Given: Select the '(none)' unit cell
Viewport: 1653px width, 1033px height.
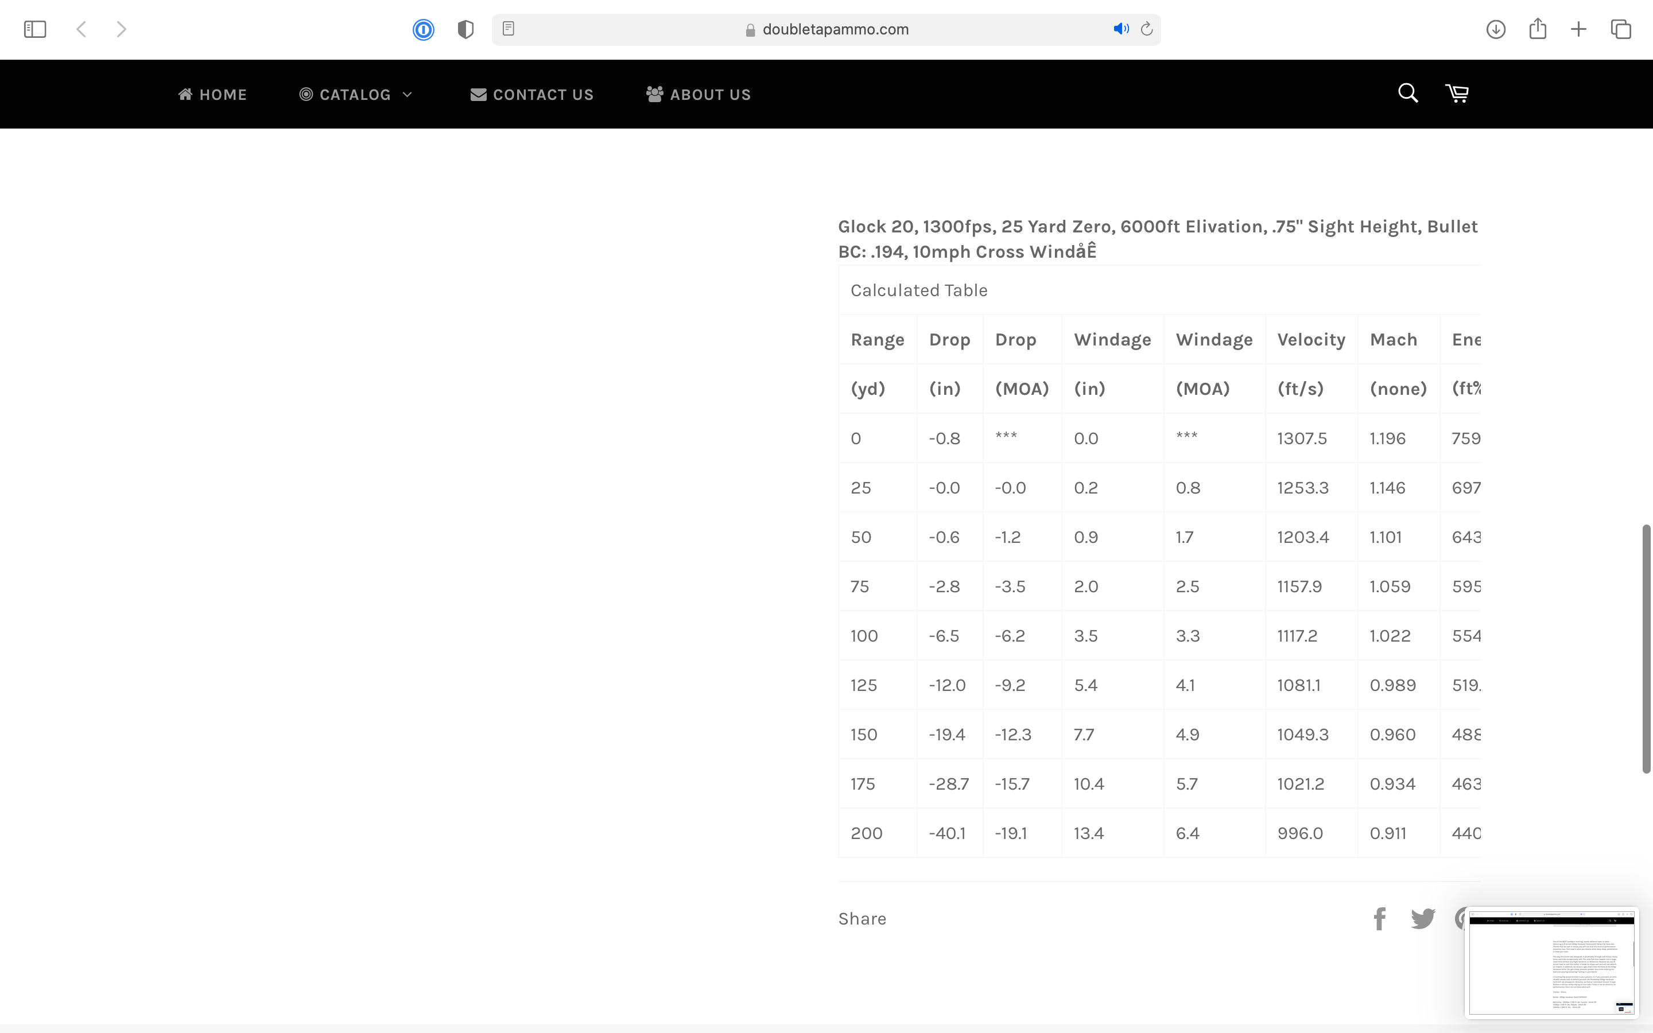Looking at the screenshot, I should 1398,389.
